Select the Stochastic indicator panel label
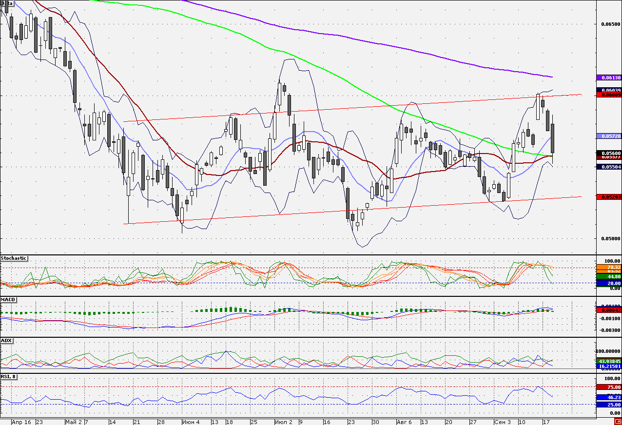This screenshot has height=425, width=622. (14, 258)
